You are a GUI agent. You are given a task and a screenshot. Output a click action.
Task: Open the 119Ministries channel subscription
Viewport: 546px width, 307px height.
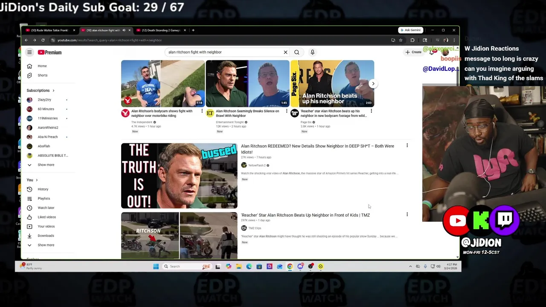pyautogui.click(x=47, y=119)
